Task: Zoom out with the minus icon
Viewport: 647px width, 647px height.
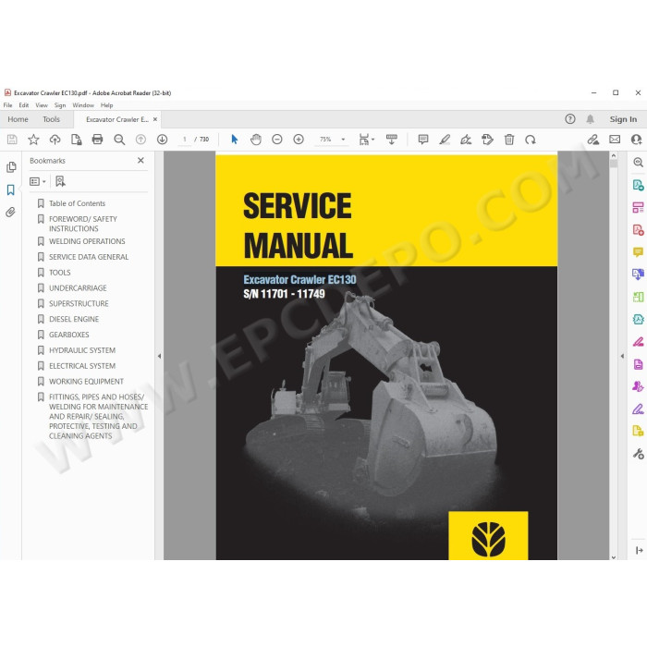Action: pos(277,140)
